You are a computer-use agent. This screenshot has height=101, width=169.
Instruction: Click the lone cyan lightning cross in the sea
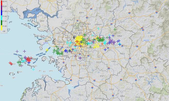34,69
